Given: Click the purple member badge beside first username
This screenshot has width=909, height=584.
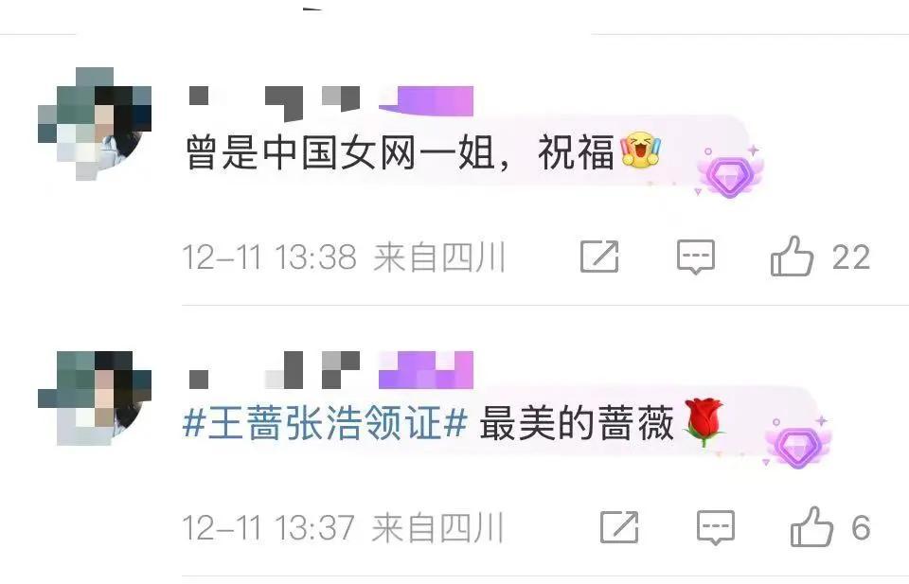Looking at the screenshot, I should pyautogui.click(x=426, y=101).
